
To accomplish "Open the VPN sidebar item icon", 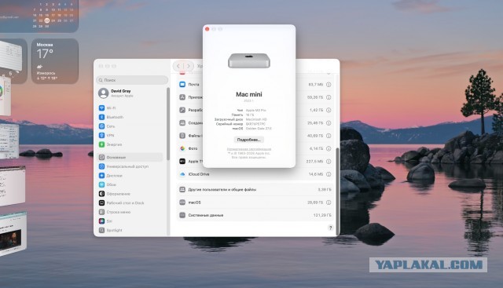I will tap(101, 136).
